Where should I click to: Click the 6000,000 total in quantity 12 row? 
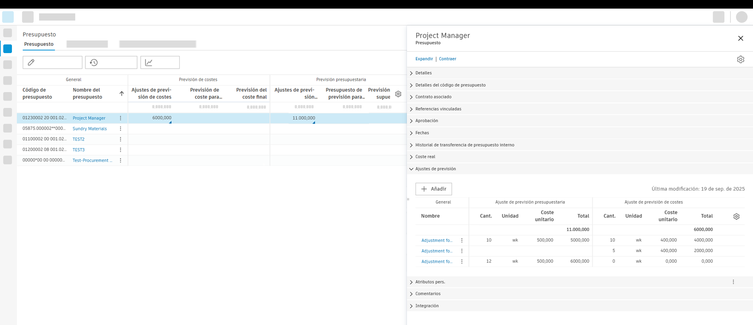click(x=579, y=261)
